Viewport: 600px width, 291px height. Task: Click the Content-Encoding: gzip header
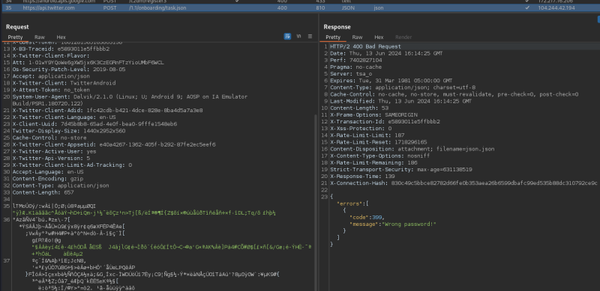(x=48, y=179)
